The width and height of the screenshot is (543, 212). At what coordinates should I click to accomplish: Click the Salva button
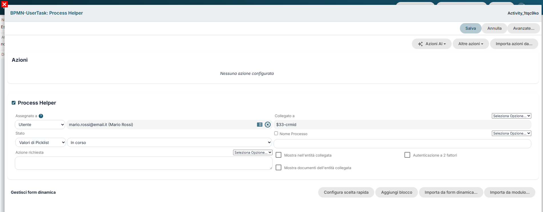tap(470, 28)
